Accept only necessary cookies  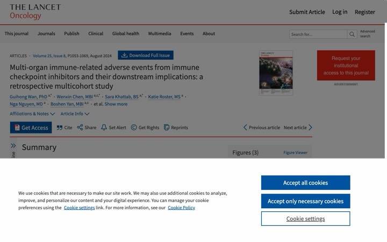pos(305,201)
